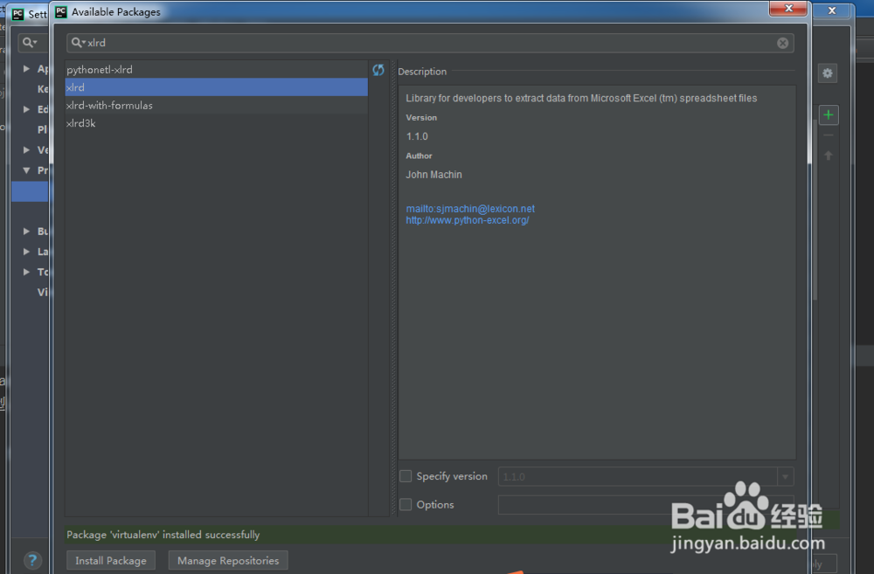Open the version 1.1.0 dropdown
This screenshot has height=574, width=874.
[785, 476]
